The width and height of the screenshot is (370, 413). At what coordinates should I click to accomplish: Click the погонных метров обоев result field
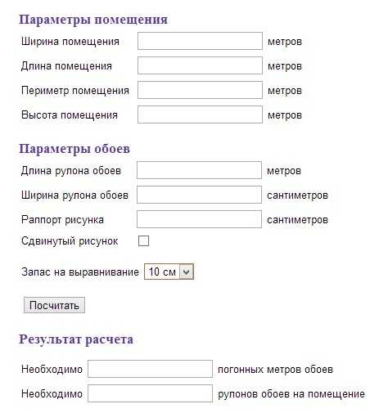click(150, 369)
